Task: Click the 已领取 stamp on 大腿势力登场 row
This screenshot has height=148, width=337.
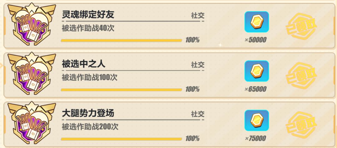Action: 301,125
